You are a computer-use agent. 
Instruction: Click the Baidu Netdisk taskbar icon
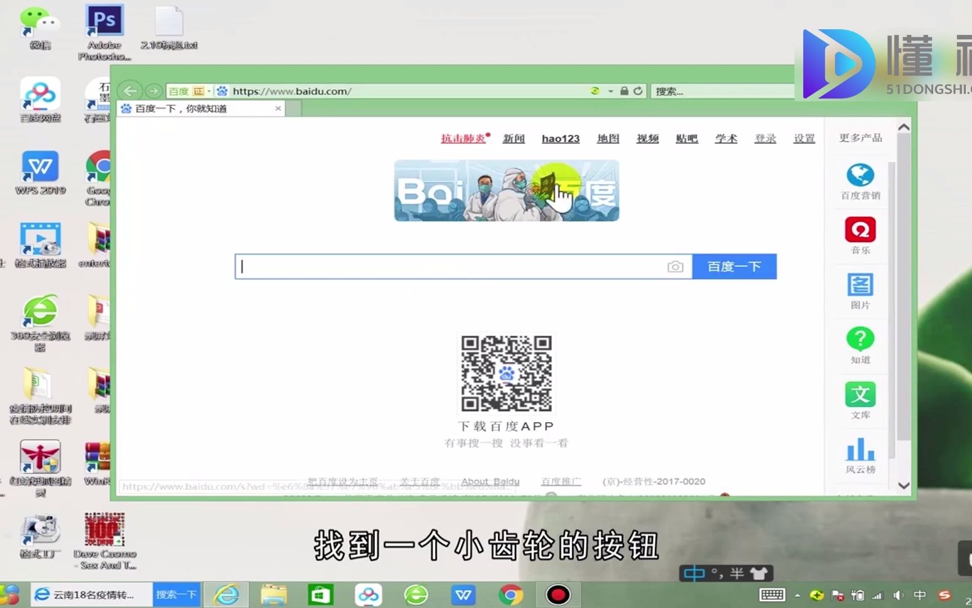[368, 594]
